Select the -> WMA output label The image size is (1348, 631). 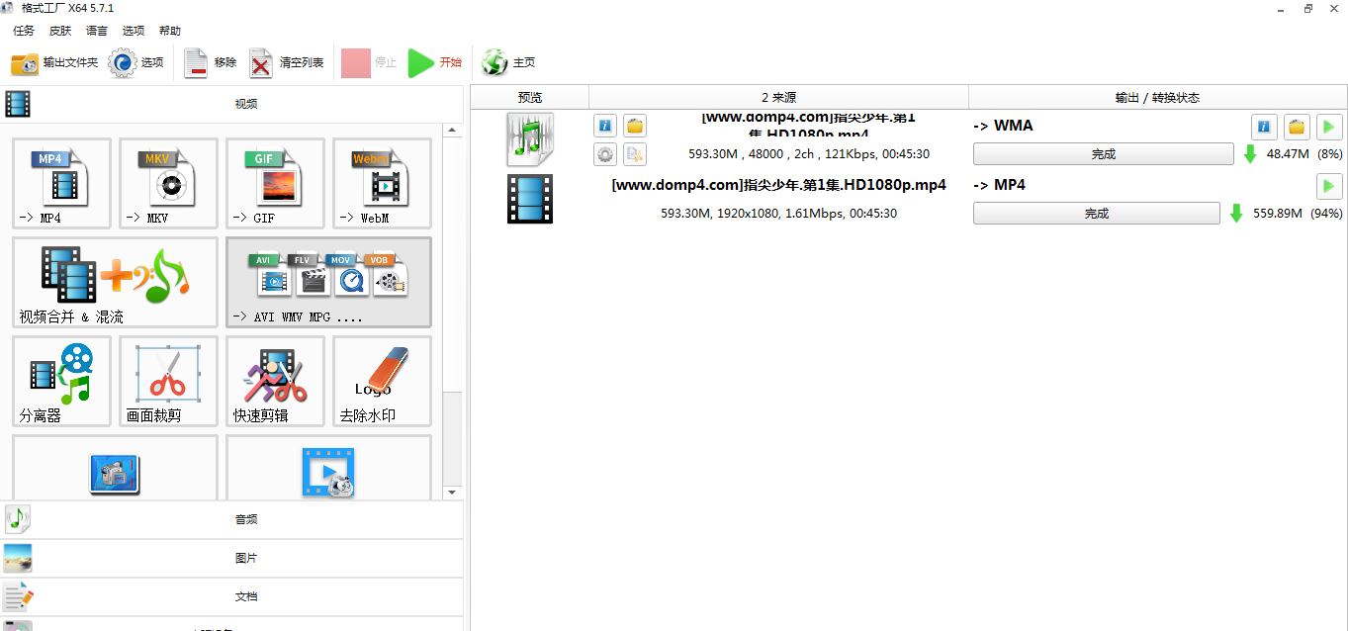1004,126
